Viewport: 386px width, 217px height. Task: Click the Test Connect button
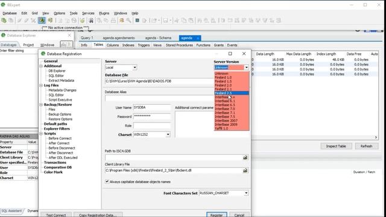[x=56, y=215]
